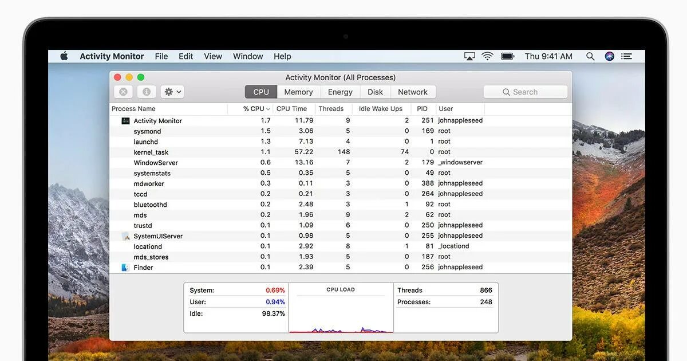687x361 pixels.
Task: Click the System 0.69% value
Action: point(275,291)
